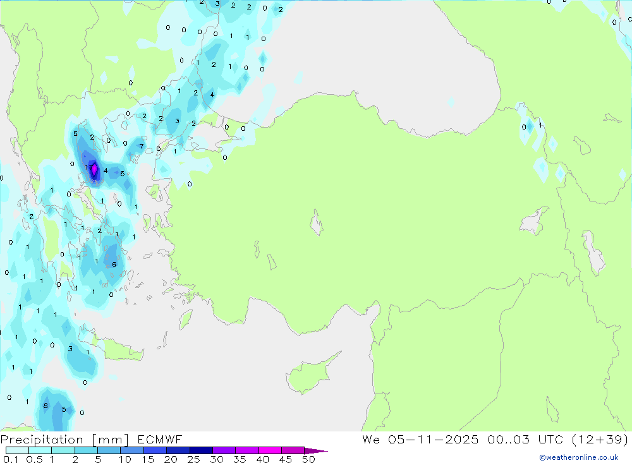Pick the 25–30 mm navy legend swatch
This screenshot has width=632, height=463.
coord(201,450)
